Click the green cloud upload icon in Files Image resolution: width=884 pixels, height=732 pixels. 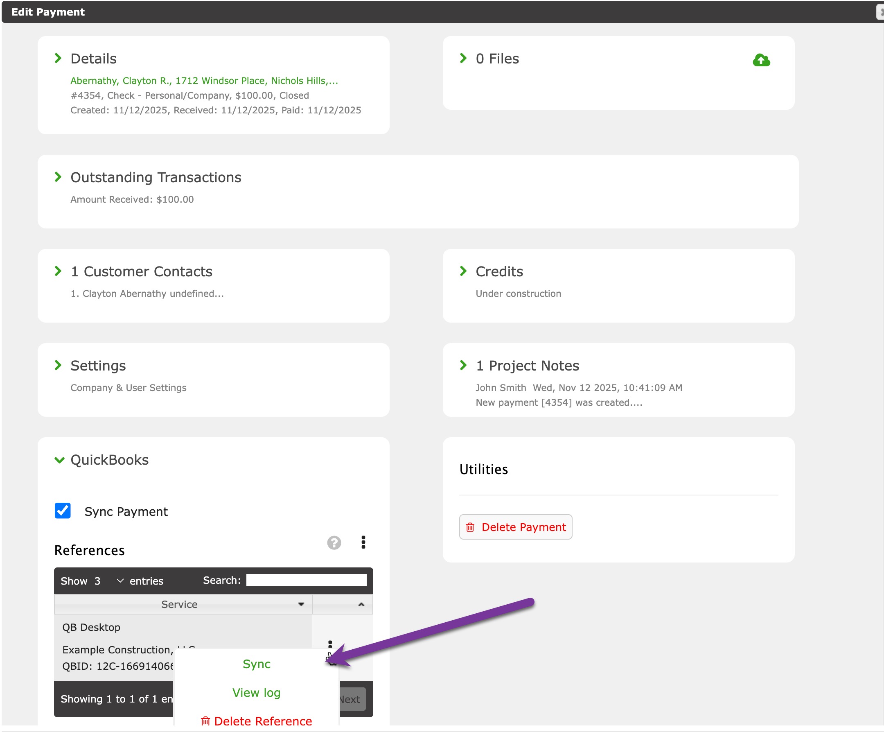pos(761,60)
